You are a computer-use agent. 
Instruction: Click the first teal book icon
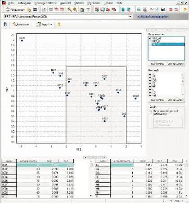123,9
